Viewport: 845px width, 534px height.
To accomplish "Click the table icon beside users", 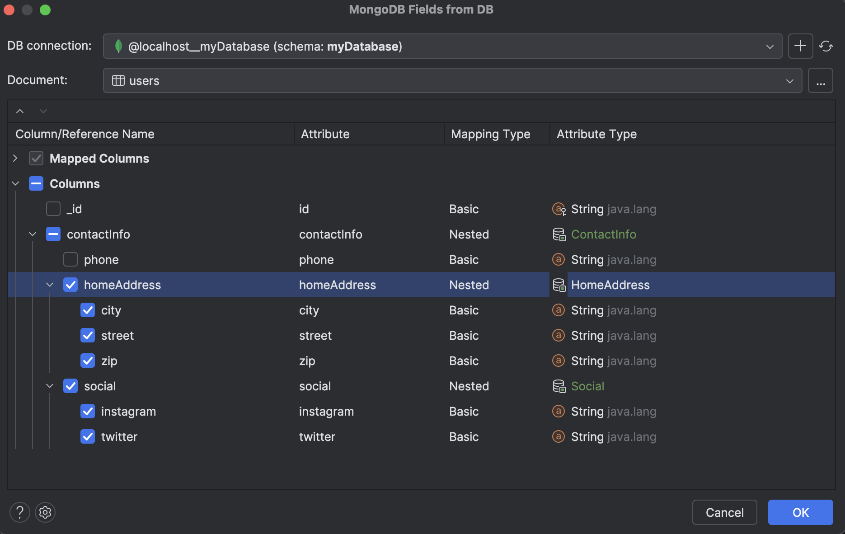I will [x=118, y=80].
